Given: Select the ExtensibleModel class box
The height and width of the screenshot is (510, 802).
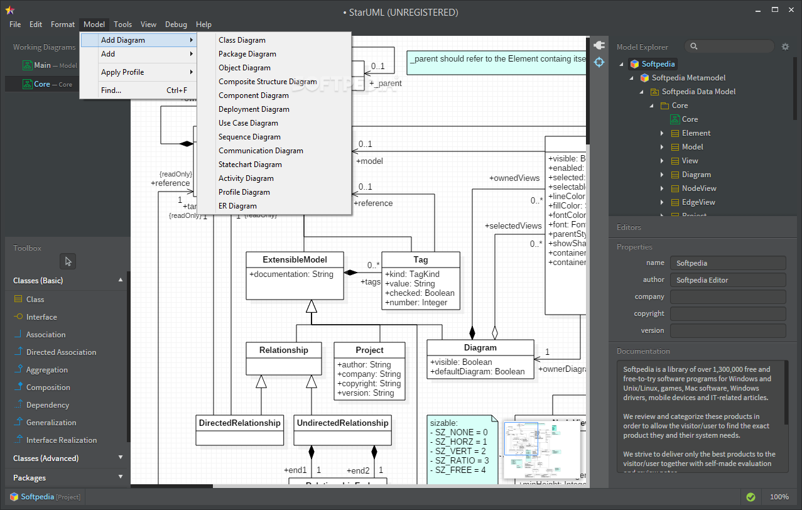Looking at the screenshot, I should [295, 276].
